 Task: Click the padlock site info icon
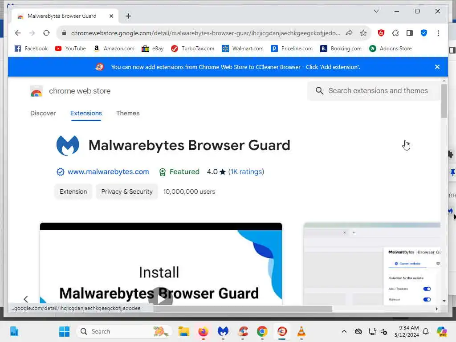click(x=64, y=33)
